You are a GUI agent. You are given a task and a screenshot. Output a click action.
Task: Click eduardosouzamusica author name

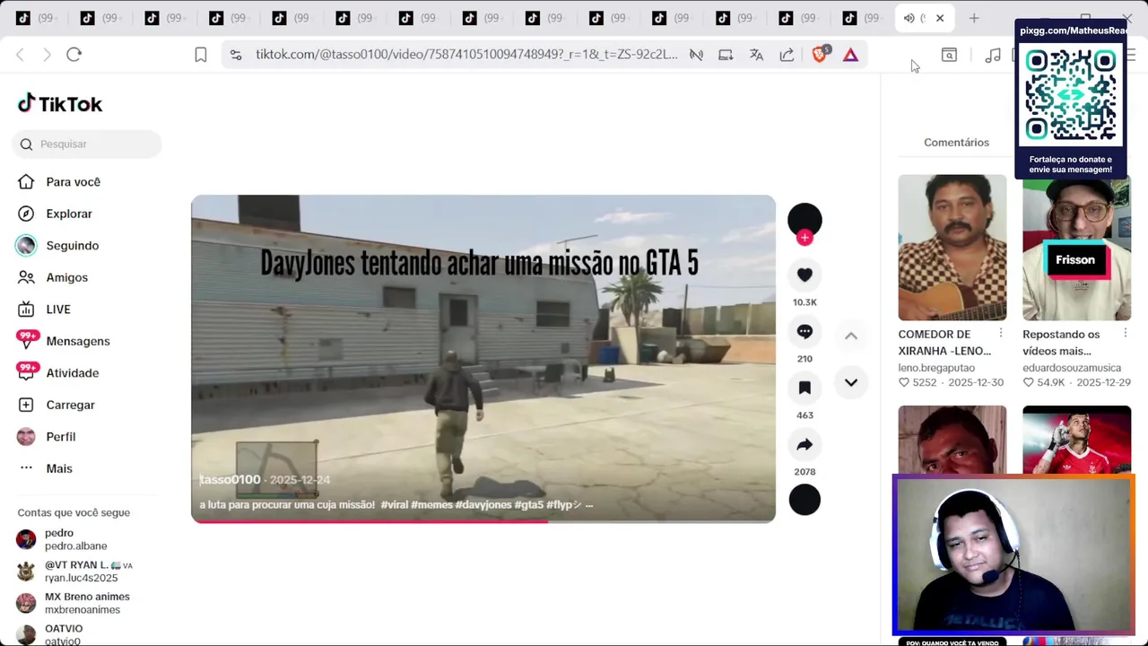point(1072,368)
